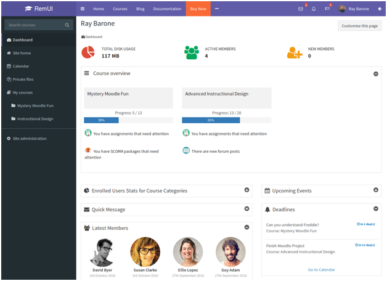Click the ellipsis more-menu icon in navbar
This screenshot has height=281, width=387.
click(217, 9)
